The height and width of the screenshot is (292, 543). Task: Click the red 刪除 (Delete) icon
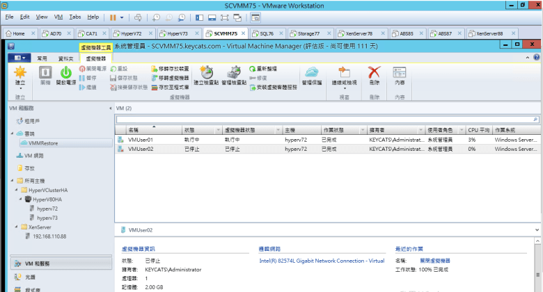[x=375, y=74]
